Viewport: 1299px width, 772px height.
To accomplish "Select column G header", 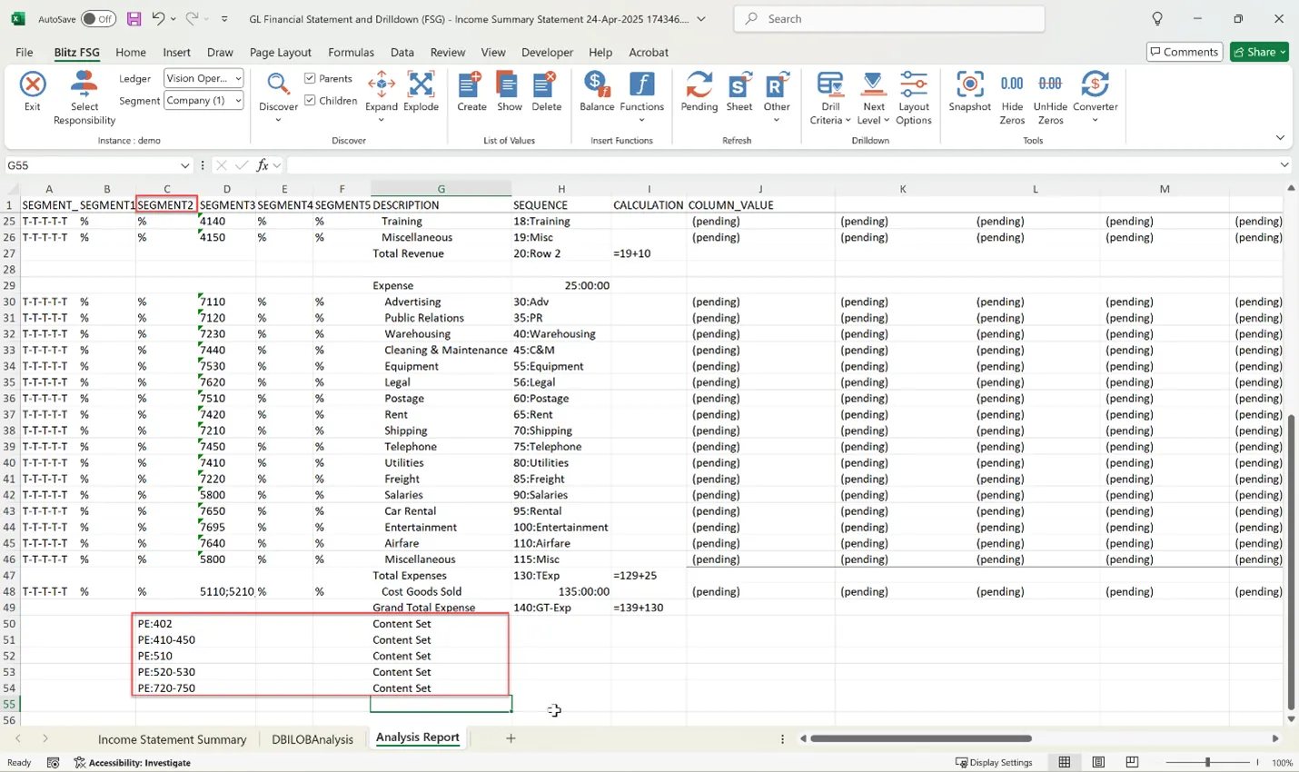I will pos(441,189).
